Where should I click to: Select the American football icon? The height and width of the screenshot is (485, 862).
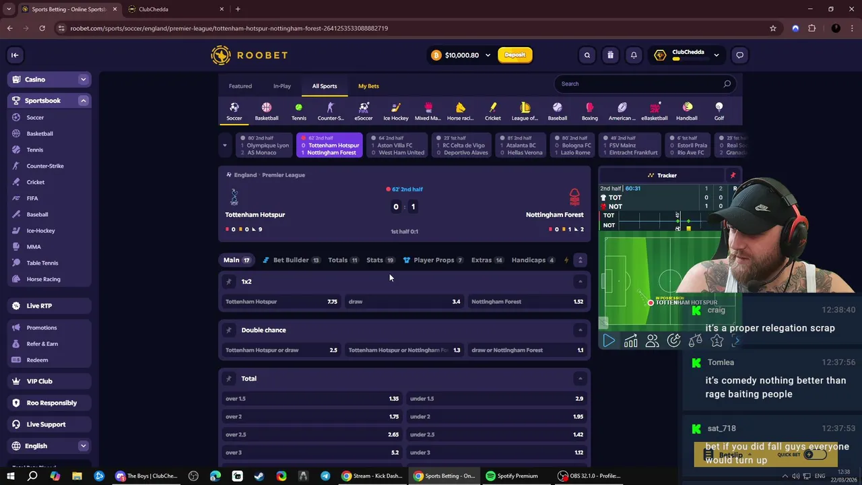(622, 111)
